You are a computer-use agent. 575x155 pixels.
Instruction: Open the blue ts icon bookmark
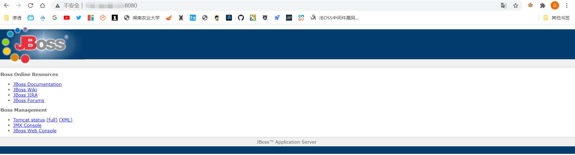click(193, 18)
